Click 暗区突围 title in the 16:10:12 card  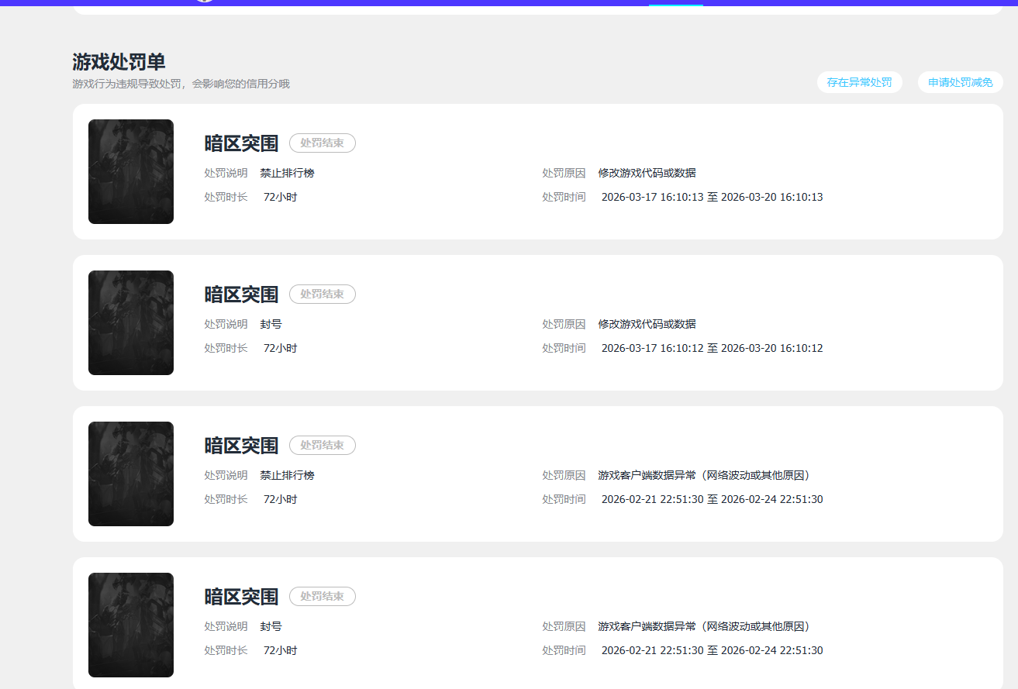(x=241, y=295)
